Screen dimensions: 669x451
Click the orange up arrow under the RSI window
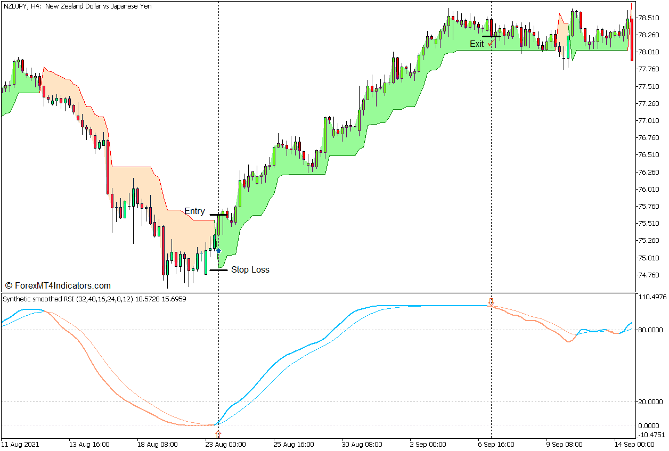[218, 434]
